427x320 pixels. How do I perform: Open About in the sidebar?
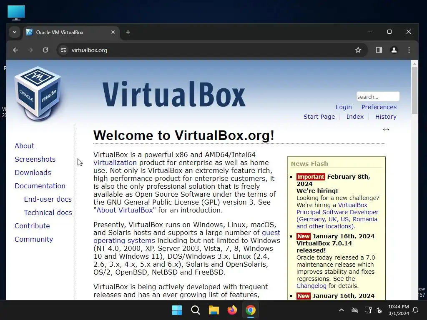[25, 146]
